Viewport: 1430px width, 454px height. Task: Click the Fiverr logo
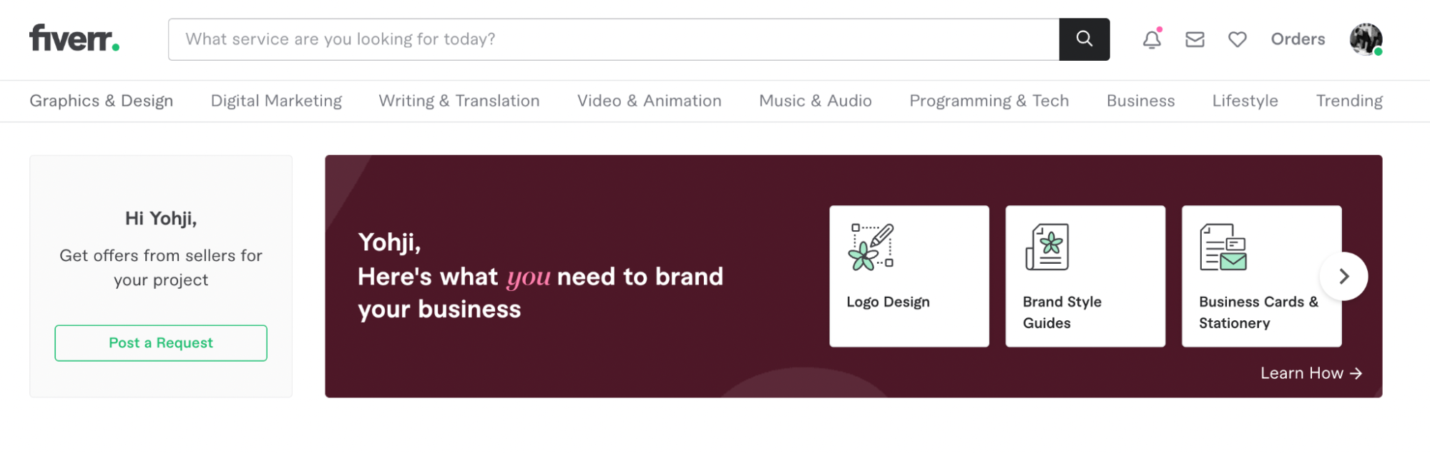pos(74,39)
